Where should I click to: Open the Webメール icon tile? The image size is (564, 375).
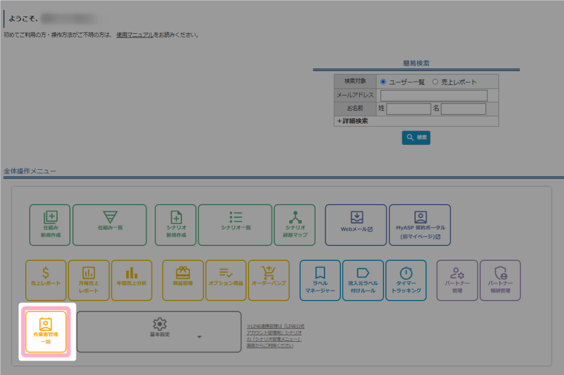pyautogui.click(x=356, y=225)
